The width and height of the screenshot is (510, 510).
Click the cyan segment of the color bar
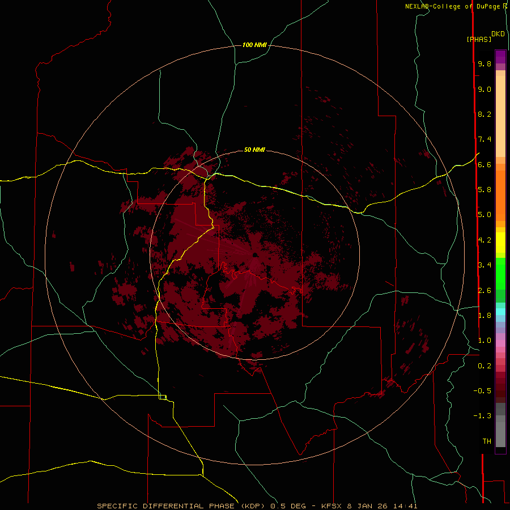(x=500, y=312)
